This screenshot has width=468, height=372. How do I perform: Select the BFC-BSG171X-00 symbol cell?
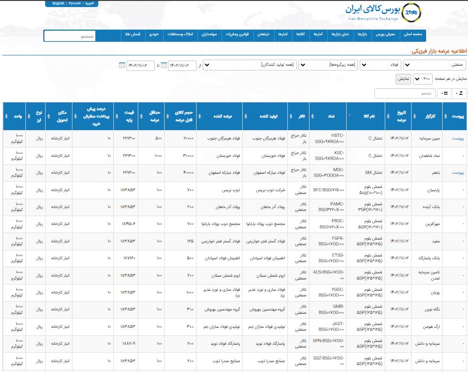(x=328, y=190)
